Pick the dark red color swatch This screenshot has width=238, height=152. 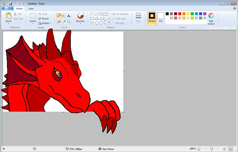pyautogui.click(x=176, y=14)
